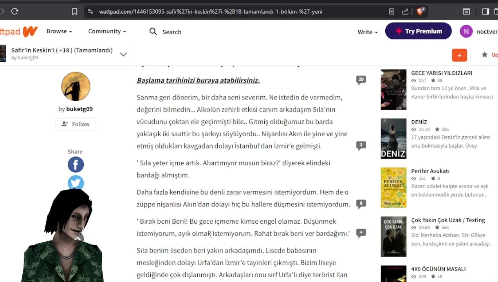Viewport: 498px width, 282px height.
Task: Share this page via address bar share icon
Action: point(405,12)
